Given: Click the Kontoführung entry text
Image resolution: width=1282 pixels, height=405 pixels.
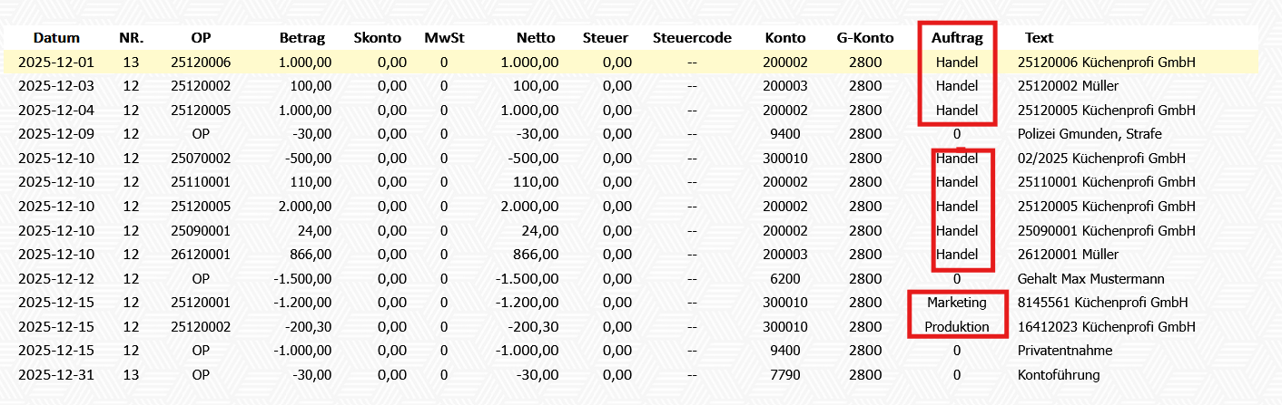Looking at the screenshot, I should (x=1058, y=375).
